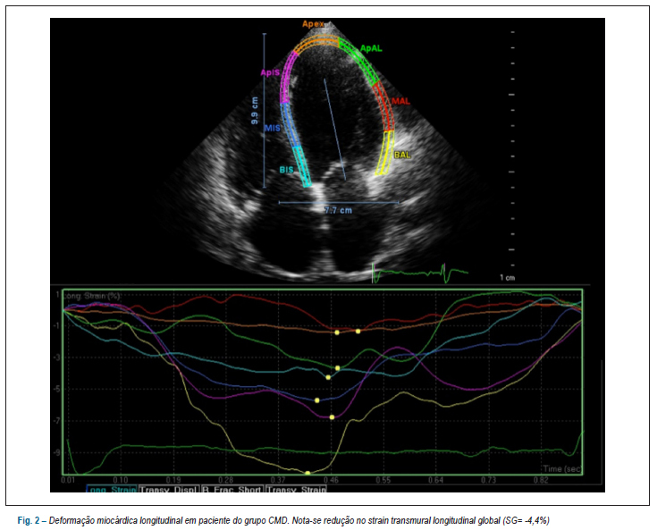Click the green ApAL segment label

pyautogui.click(x=371, y=48)
